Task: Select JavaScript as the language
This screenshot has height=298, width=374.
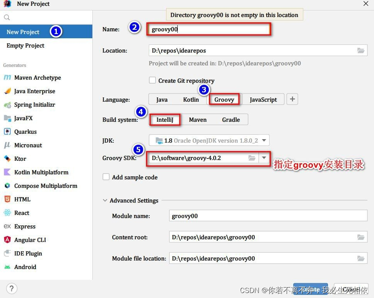Action: [263, 99]
